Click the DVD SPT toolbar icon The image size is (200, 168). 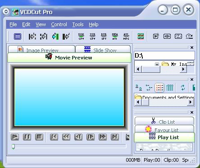pyautogui.click(x=104, y=36)
